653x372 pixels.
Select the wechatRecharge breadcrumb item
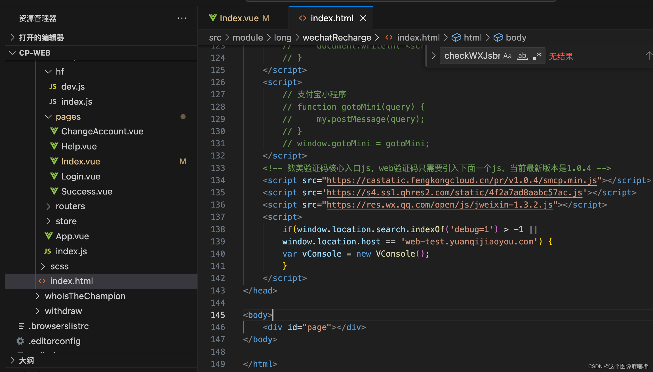pyautogui.click(x=337, y=37)
